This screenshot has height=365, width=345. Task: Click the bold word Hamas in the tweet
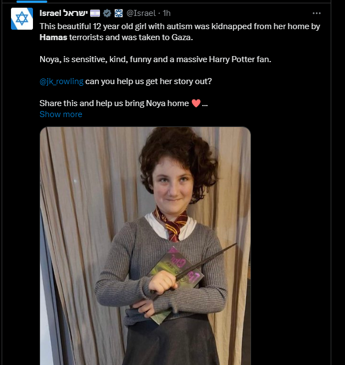coord(53,37)
